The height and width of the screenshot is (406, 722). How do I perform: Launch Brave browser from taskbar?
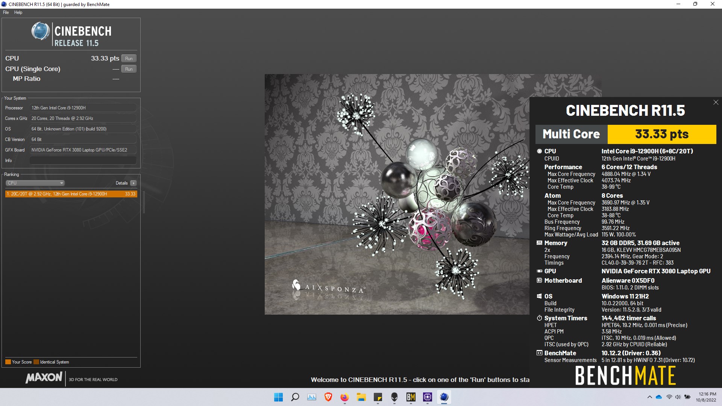click(328, 397)
